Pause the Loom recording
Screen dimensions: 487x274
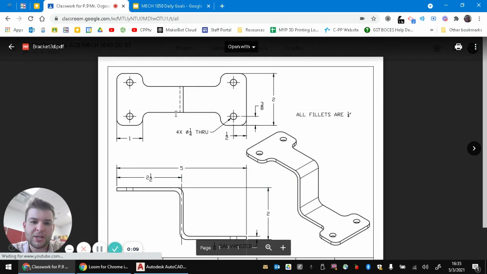pyautogui.click(x=99, y=249)
